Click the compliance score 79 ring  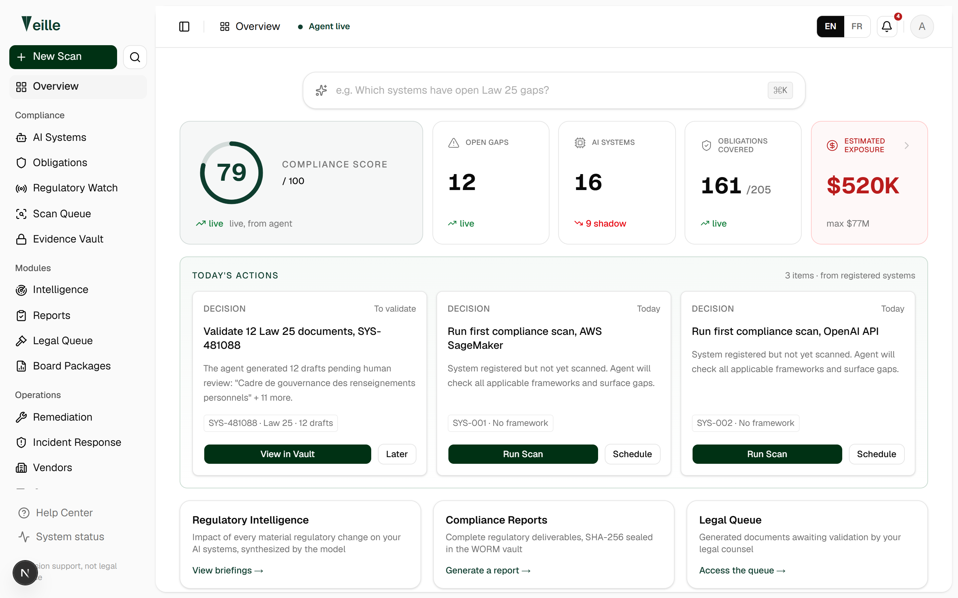point(232,173)
